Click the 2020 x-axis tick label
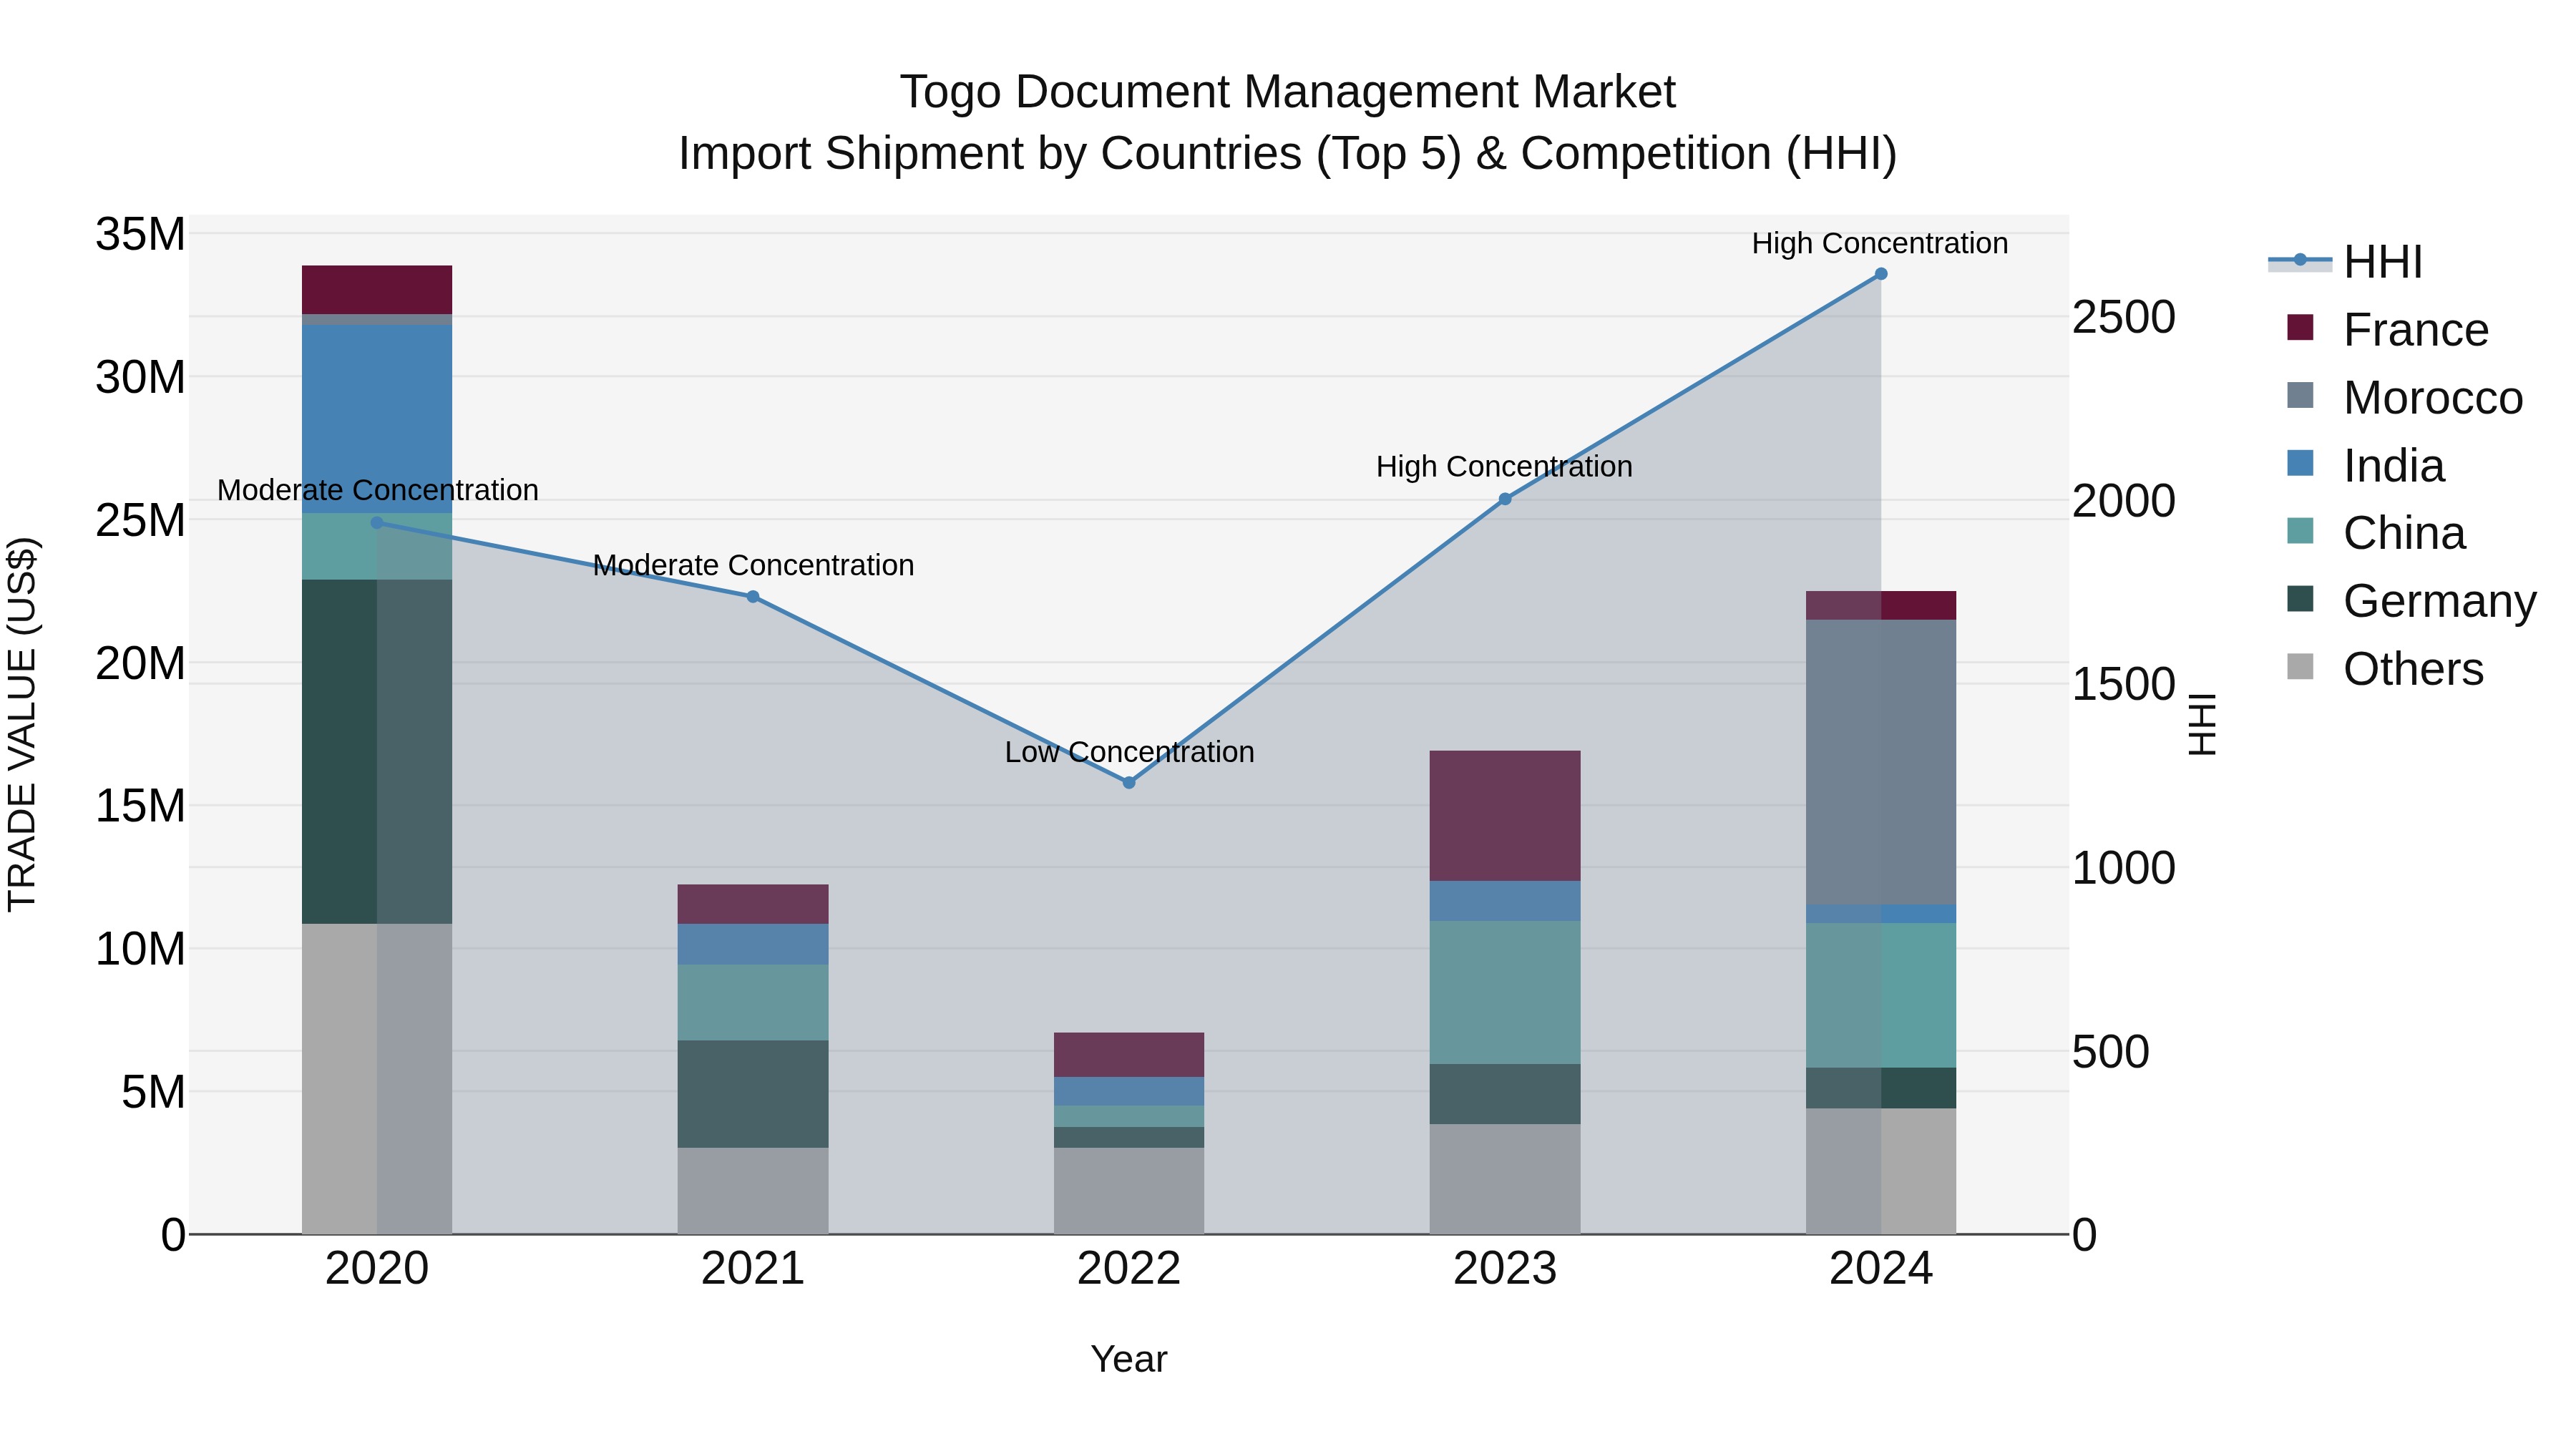 (377, 1269)
